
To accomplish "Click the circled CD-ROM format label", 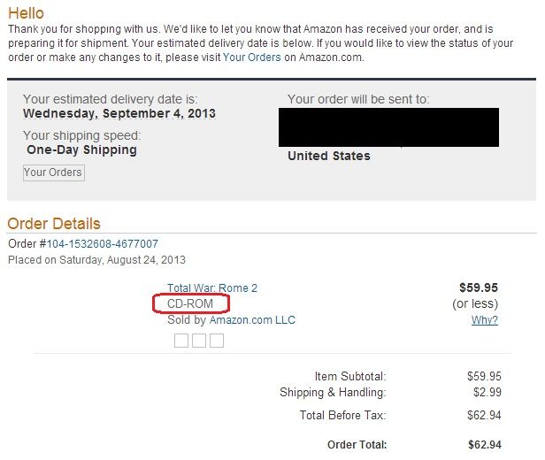I will pyautogui.click(x=190, y=304).
